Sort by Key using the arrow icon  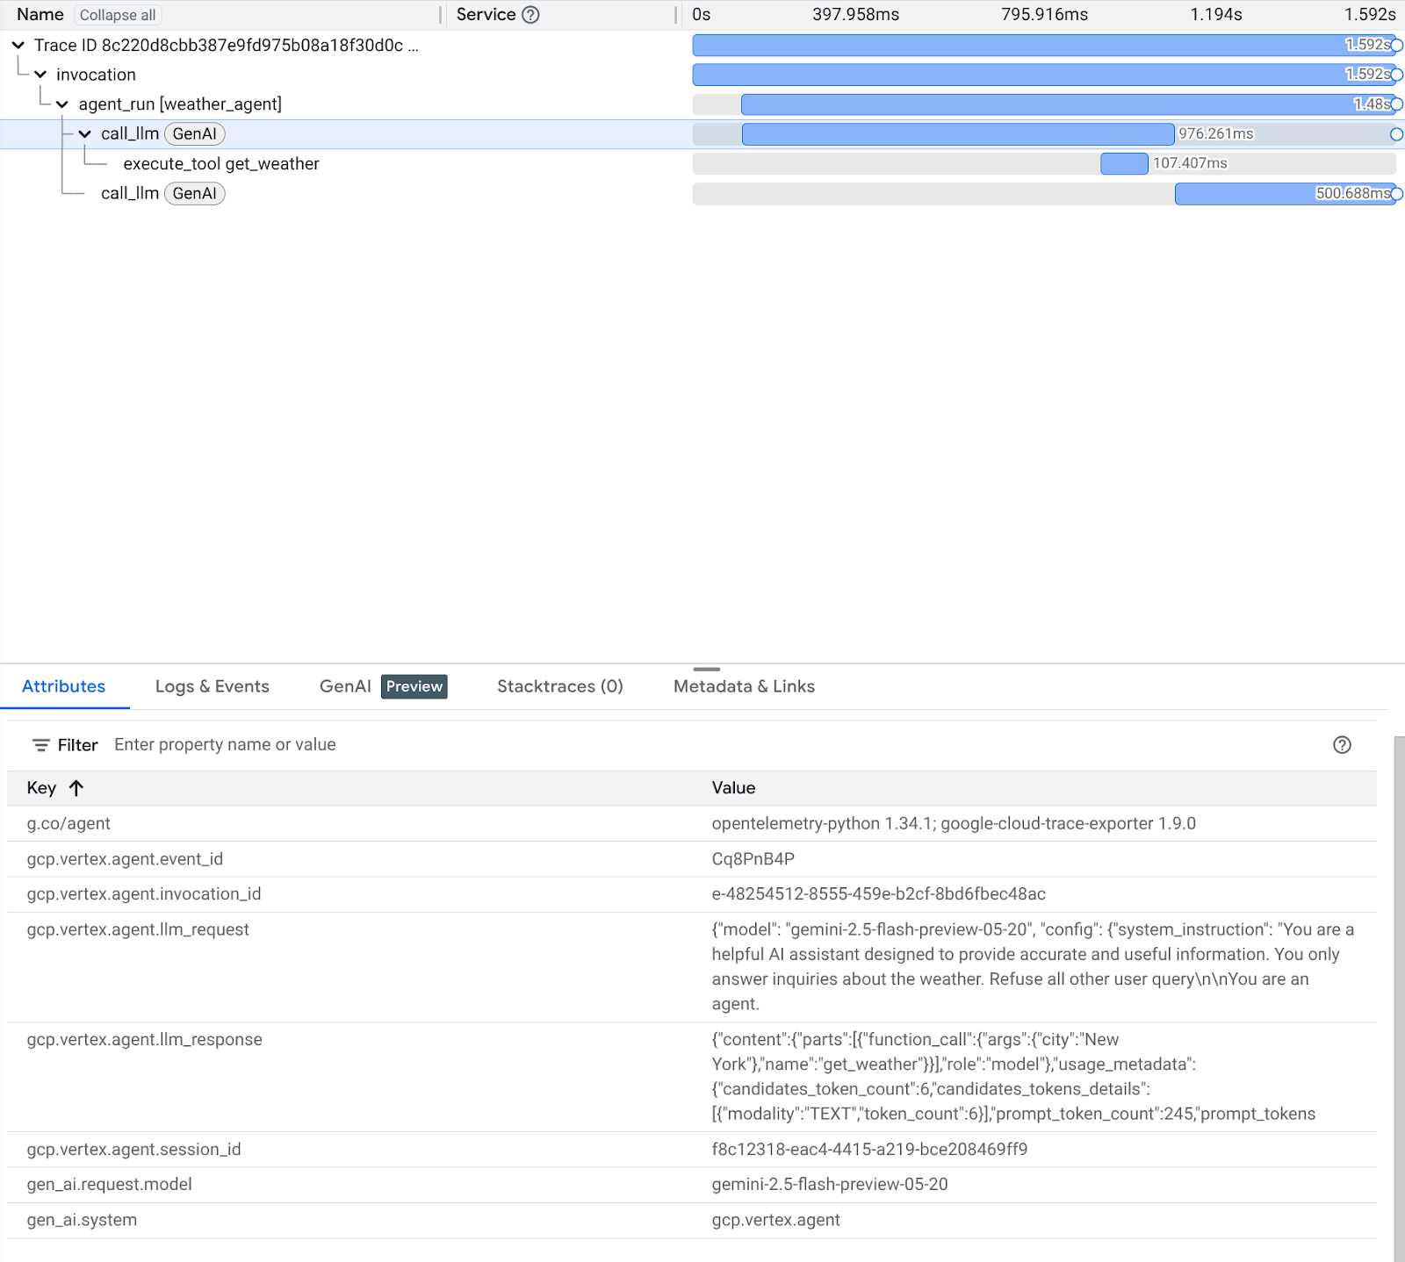(x=76, y=788)
